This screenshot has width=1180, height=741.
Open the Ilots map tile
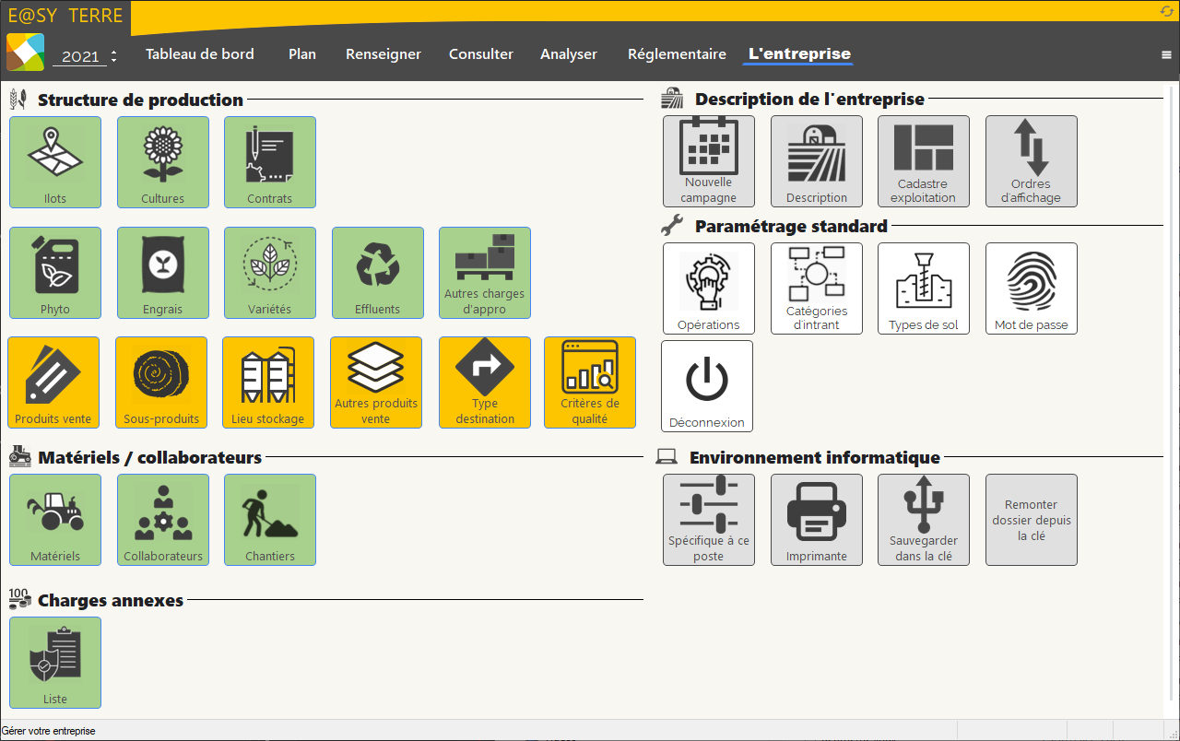pyautogui.click(x=55, y=162)
